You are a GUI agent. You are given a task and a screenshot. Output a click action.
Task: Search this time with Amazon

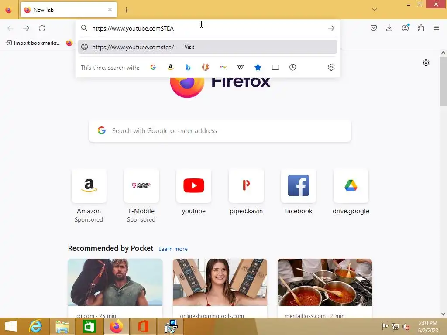(171, 67)
